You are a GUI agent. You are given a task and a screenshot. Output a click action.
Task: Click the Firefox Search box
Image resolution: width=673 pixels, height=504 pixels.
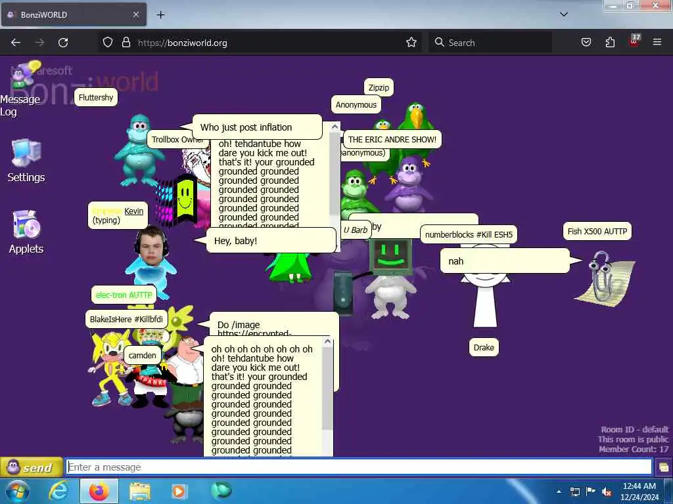pyautogui.click(x=490, y=43)
